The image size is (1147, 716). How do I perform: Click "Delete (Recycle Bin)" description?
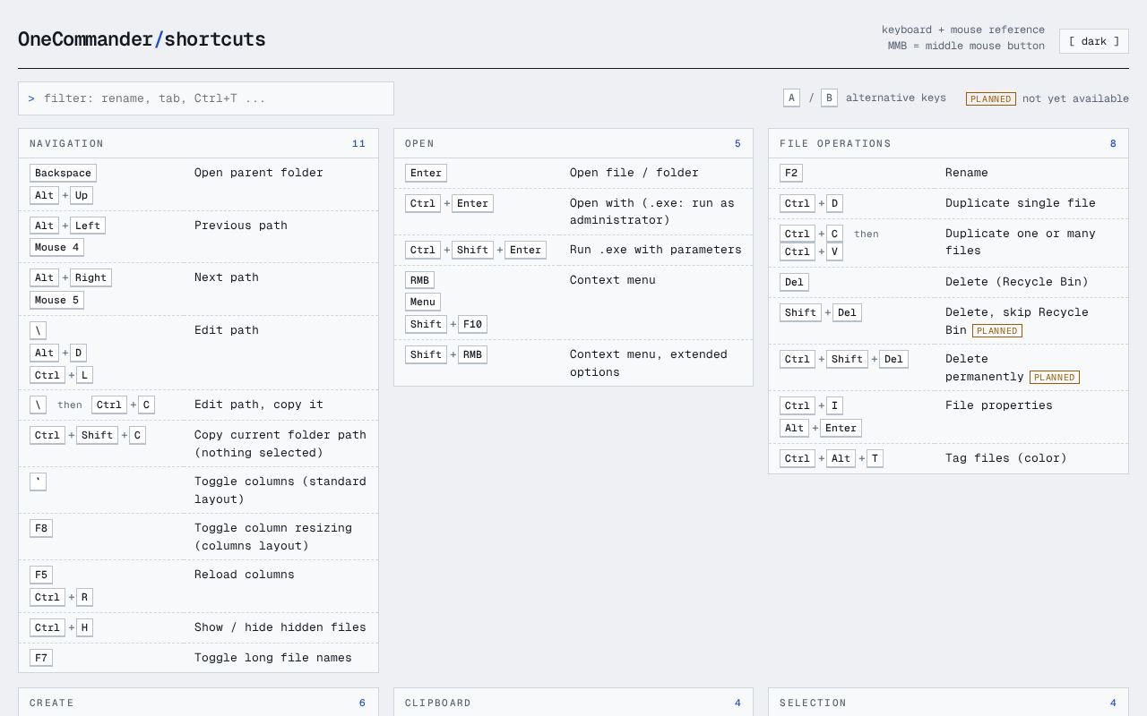coord(1017,282)
